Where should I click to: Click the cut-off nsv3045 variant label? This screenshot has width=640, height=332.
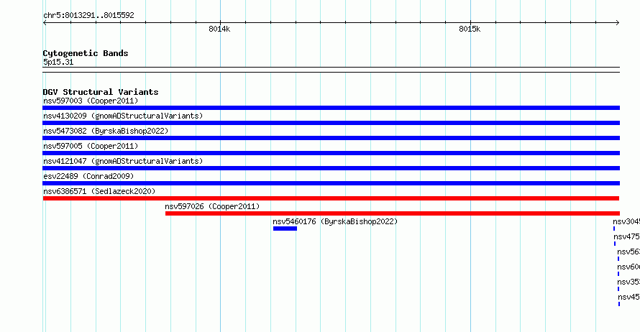click(626, 221)
